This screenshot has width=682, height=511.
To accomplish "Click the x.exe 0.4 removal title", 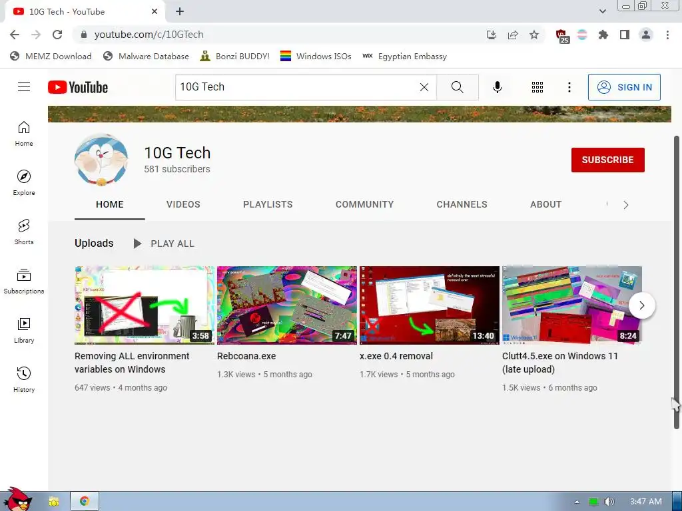I will click(x=396, y=356).
